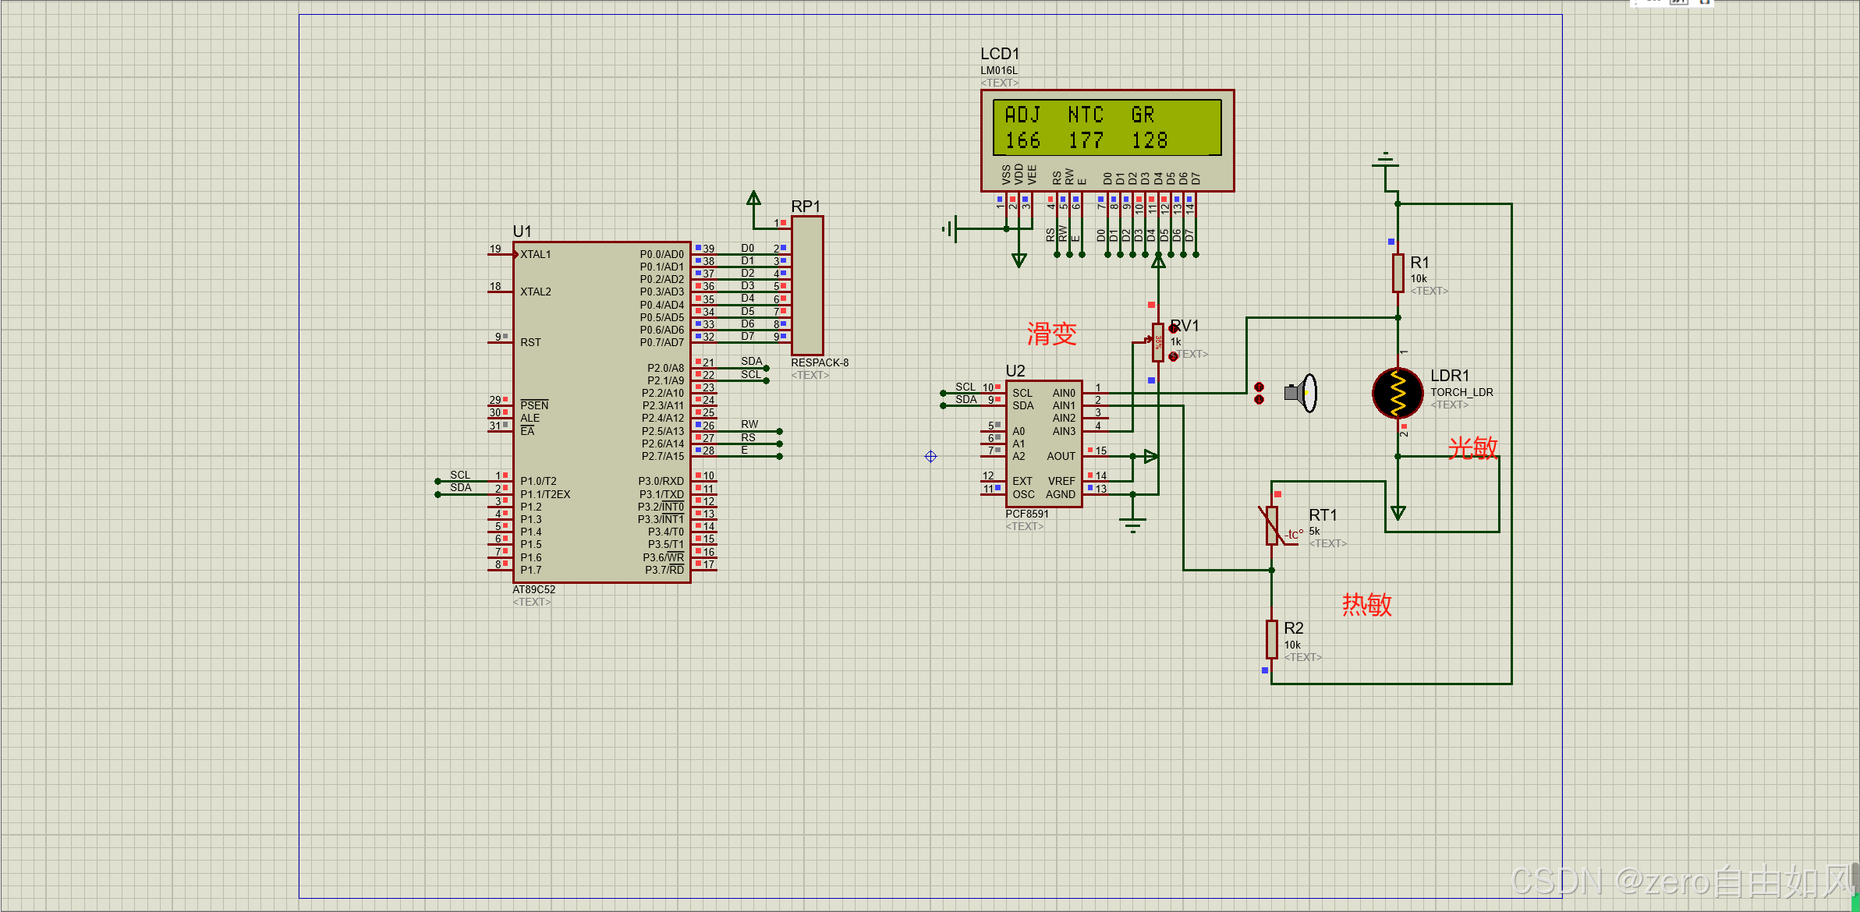The width and height of the screenshot is (1860, 912).
Task: Select the AT89C52 microcontroller body
Action: 601,412
